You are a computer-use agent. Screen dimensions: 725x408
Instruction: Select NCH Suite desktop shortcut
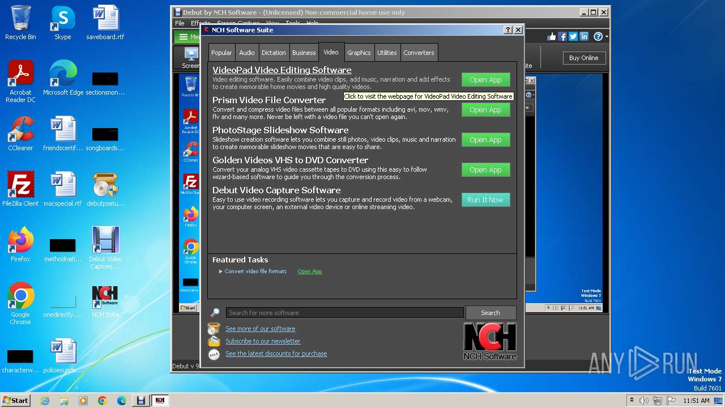coord(105,300)
